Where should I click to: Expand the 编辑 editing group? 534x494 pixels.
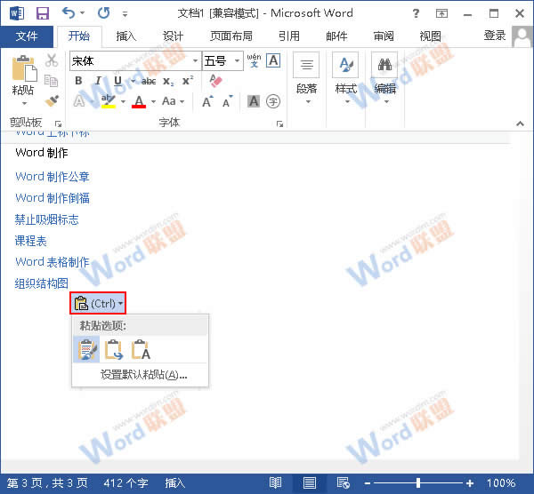click(385, 78)
